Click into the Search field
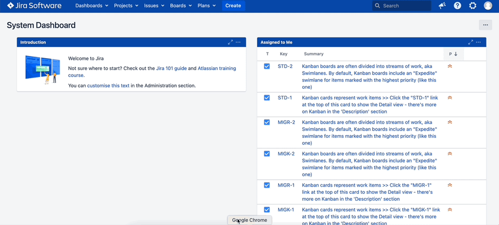Viewport: 499px width, 225px height. pyautogui.click(x=402, y=6)
